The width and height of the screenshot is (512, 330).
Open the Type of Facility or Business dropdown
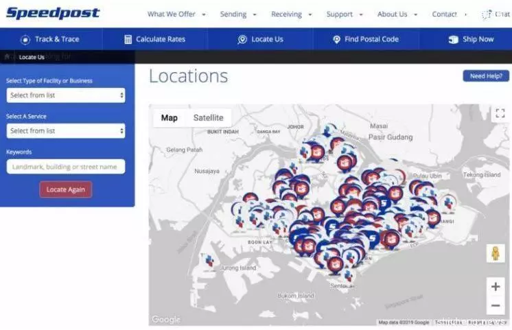tap(66, 95)
